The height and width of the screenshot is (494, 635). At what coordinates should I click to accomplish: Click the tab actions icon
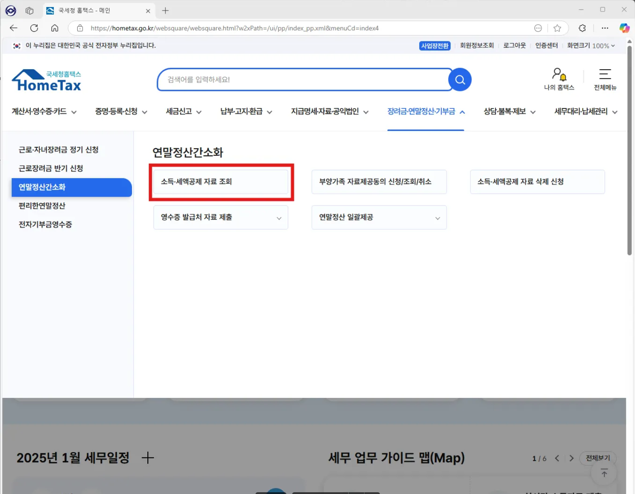(x=30, y=11)
